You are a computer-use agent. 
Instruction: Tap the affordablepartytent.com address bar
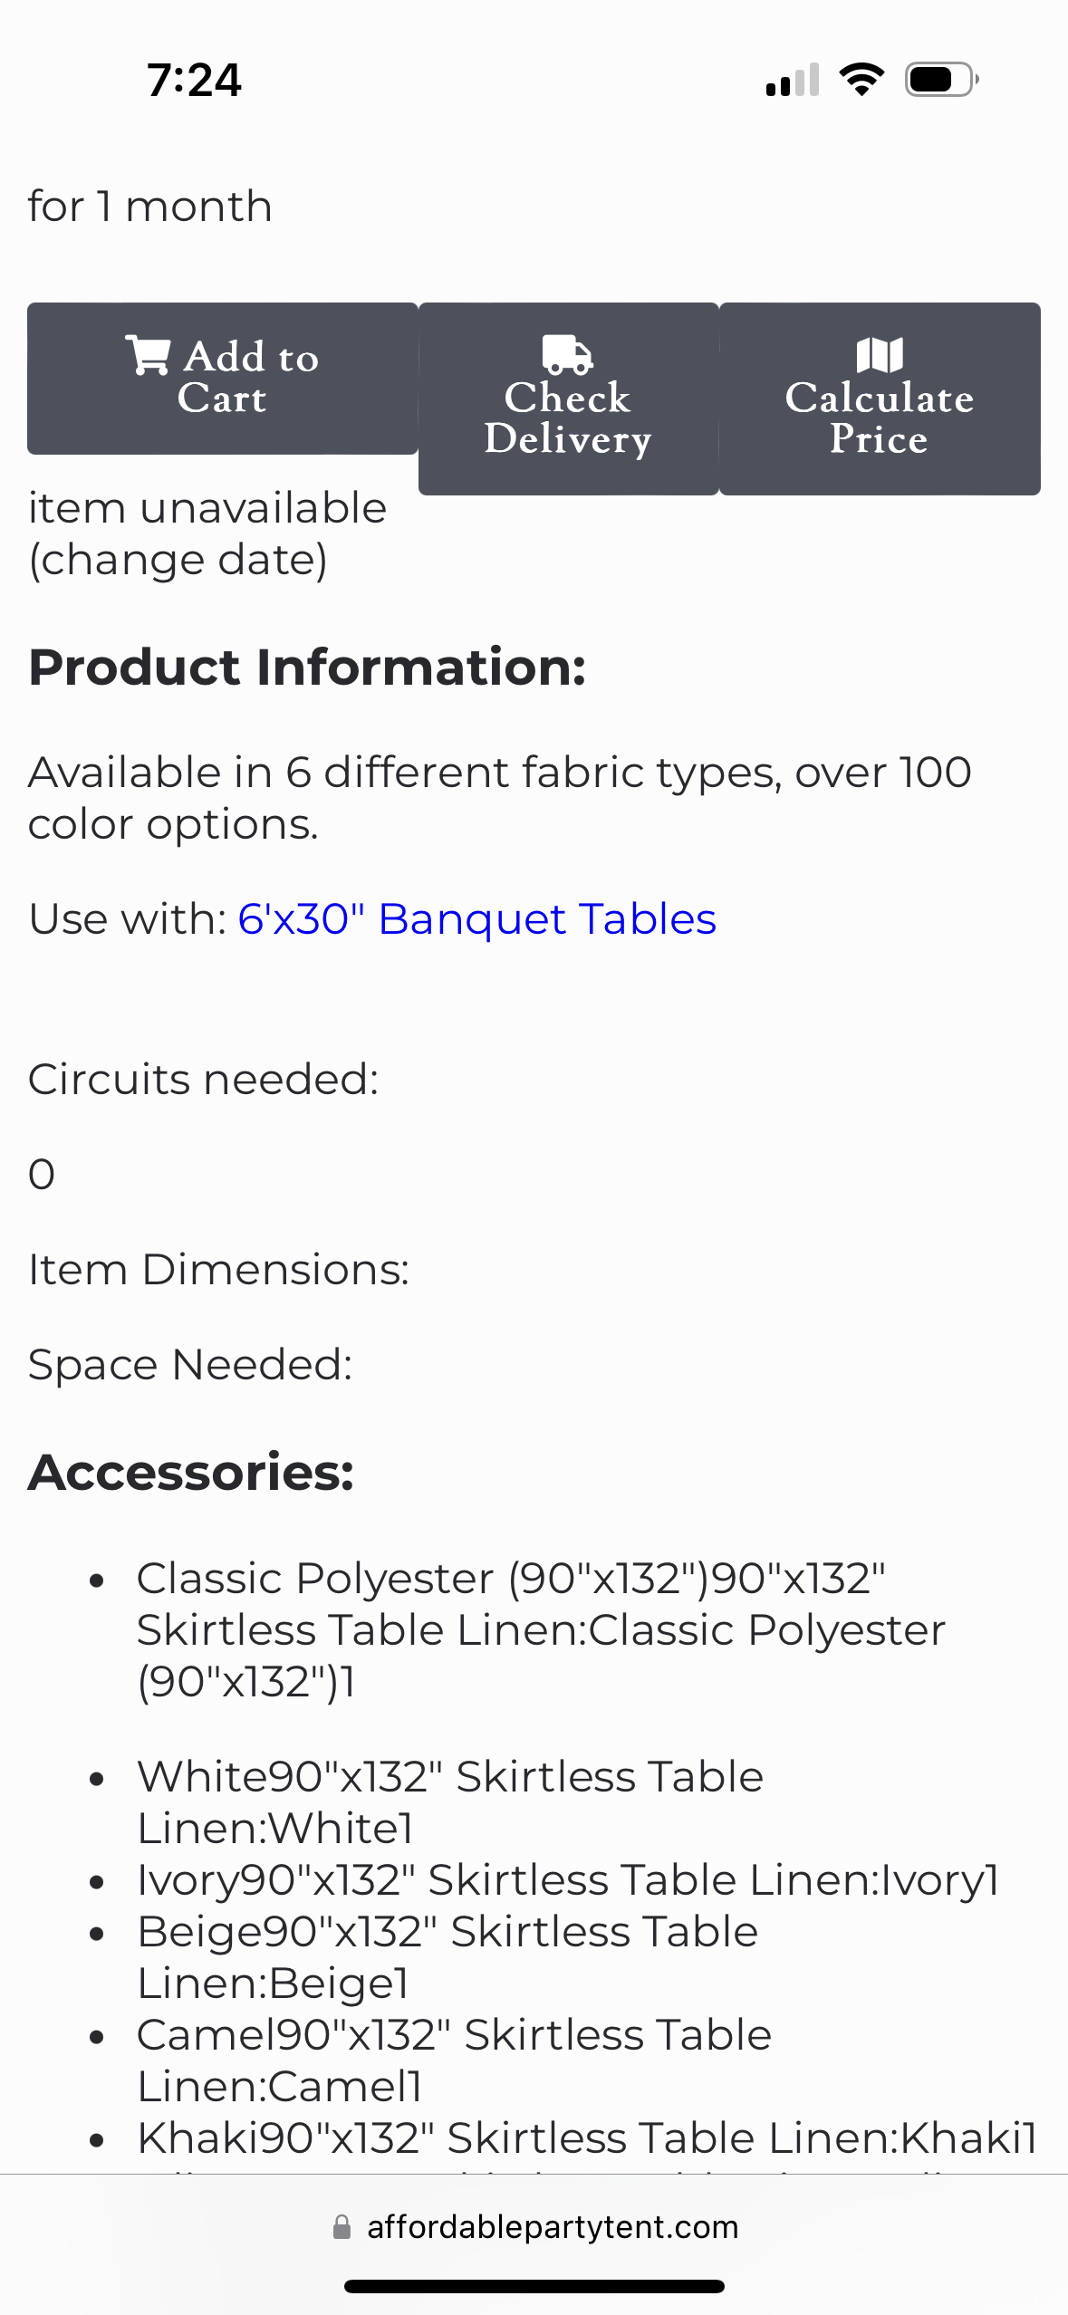pyautogui.click(x=552, y=2227)
